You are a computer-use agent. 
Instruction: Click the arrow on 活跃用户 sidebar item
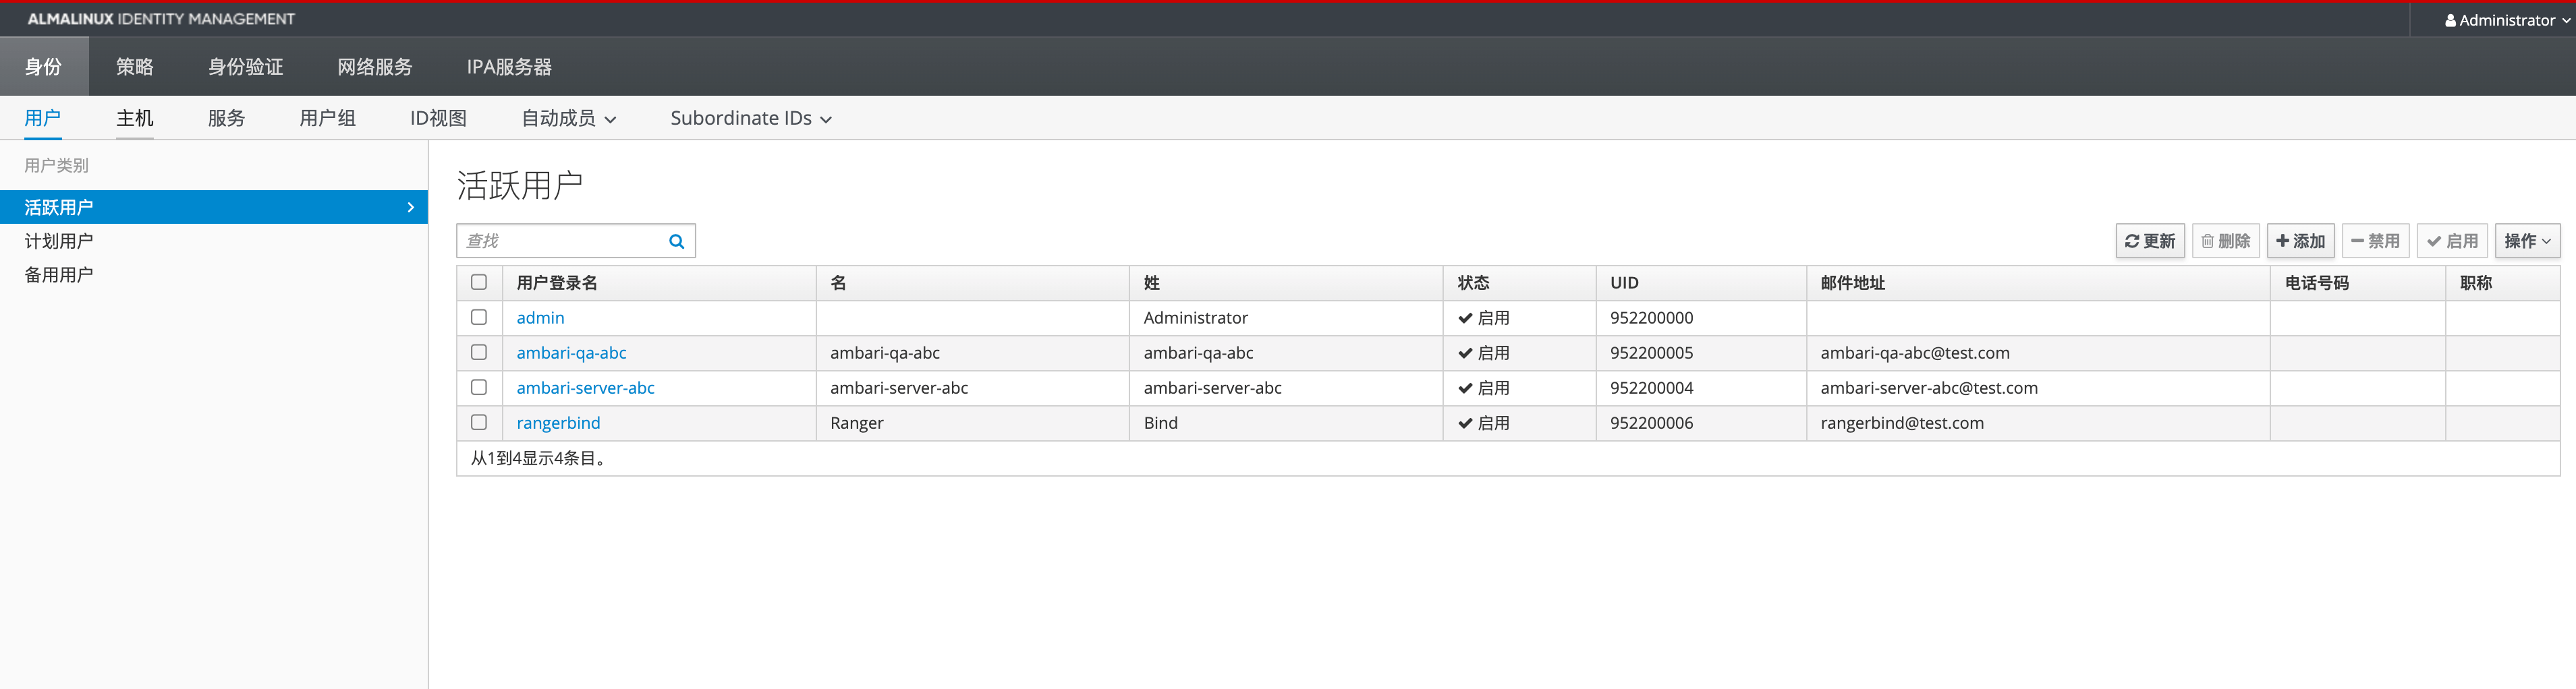[x=410, y=208]
